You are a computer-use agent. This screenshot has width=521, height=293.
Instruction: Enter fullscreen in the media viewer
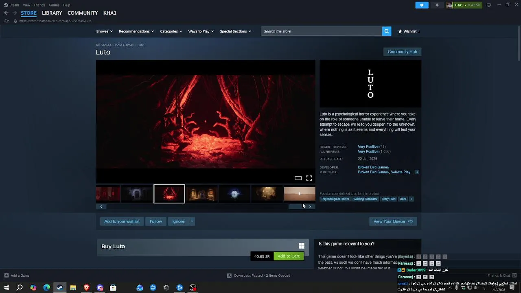309,178
